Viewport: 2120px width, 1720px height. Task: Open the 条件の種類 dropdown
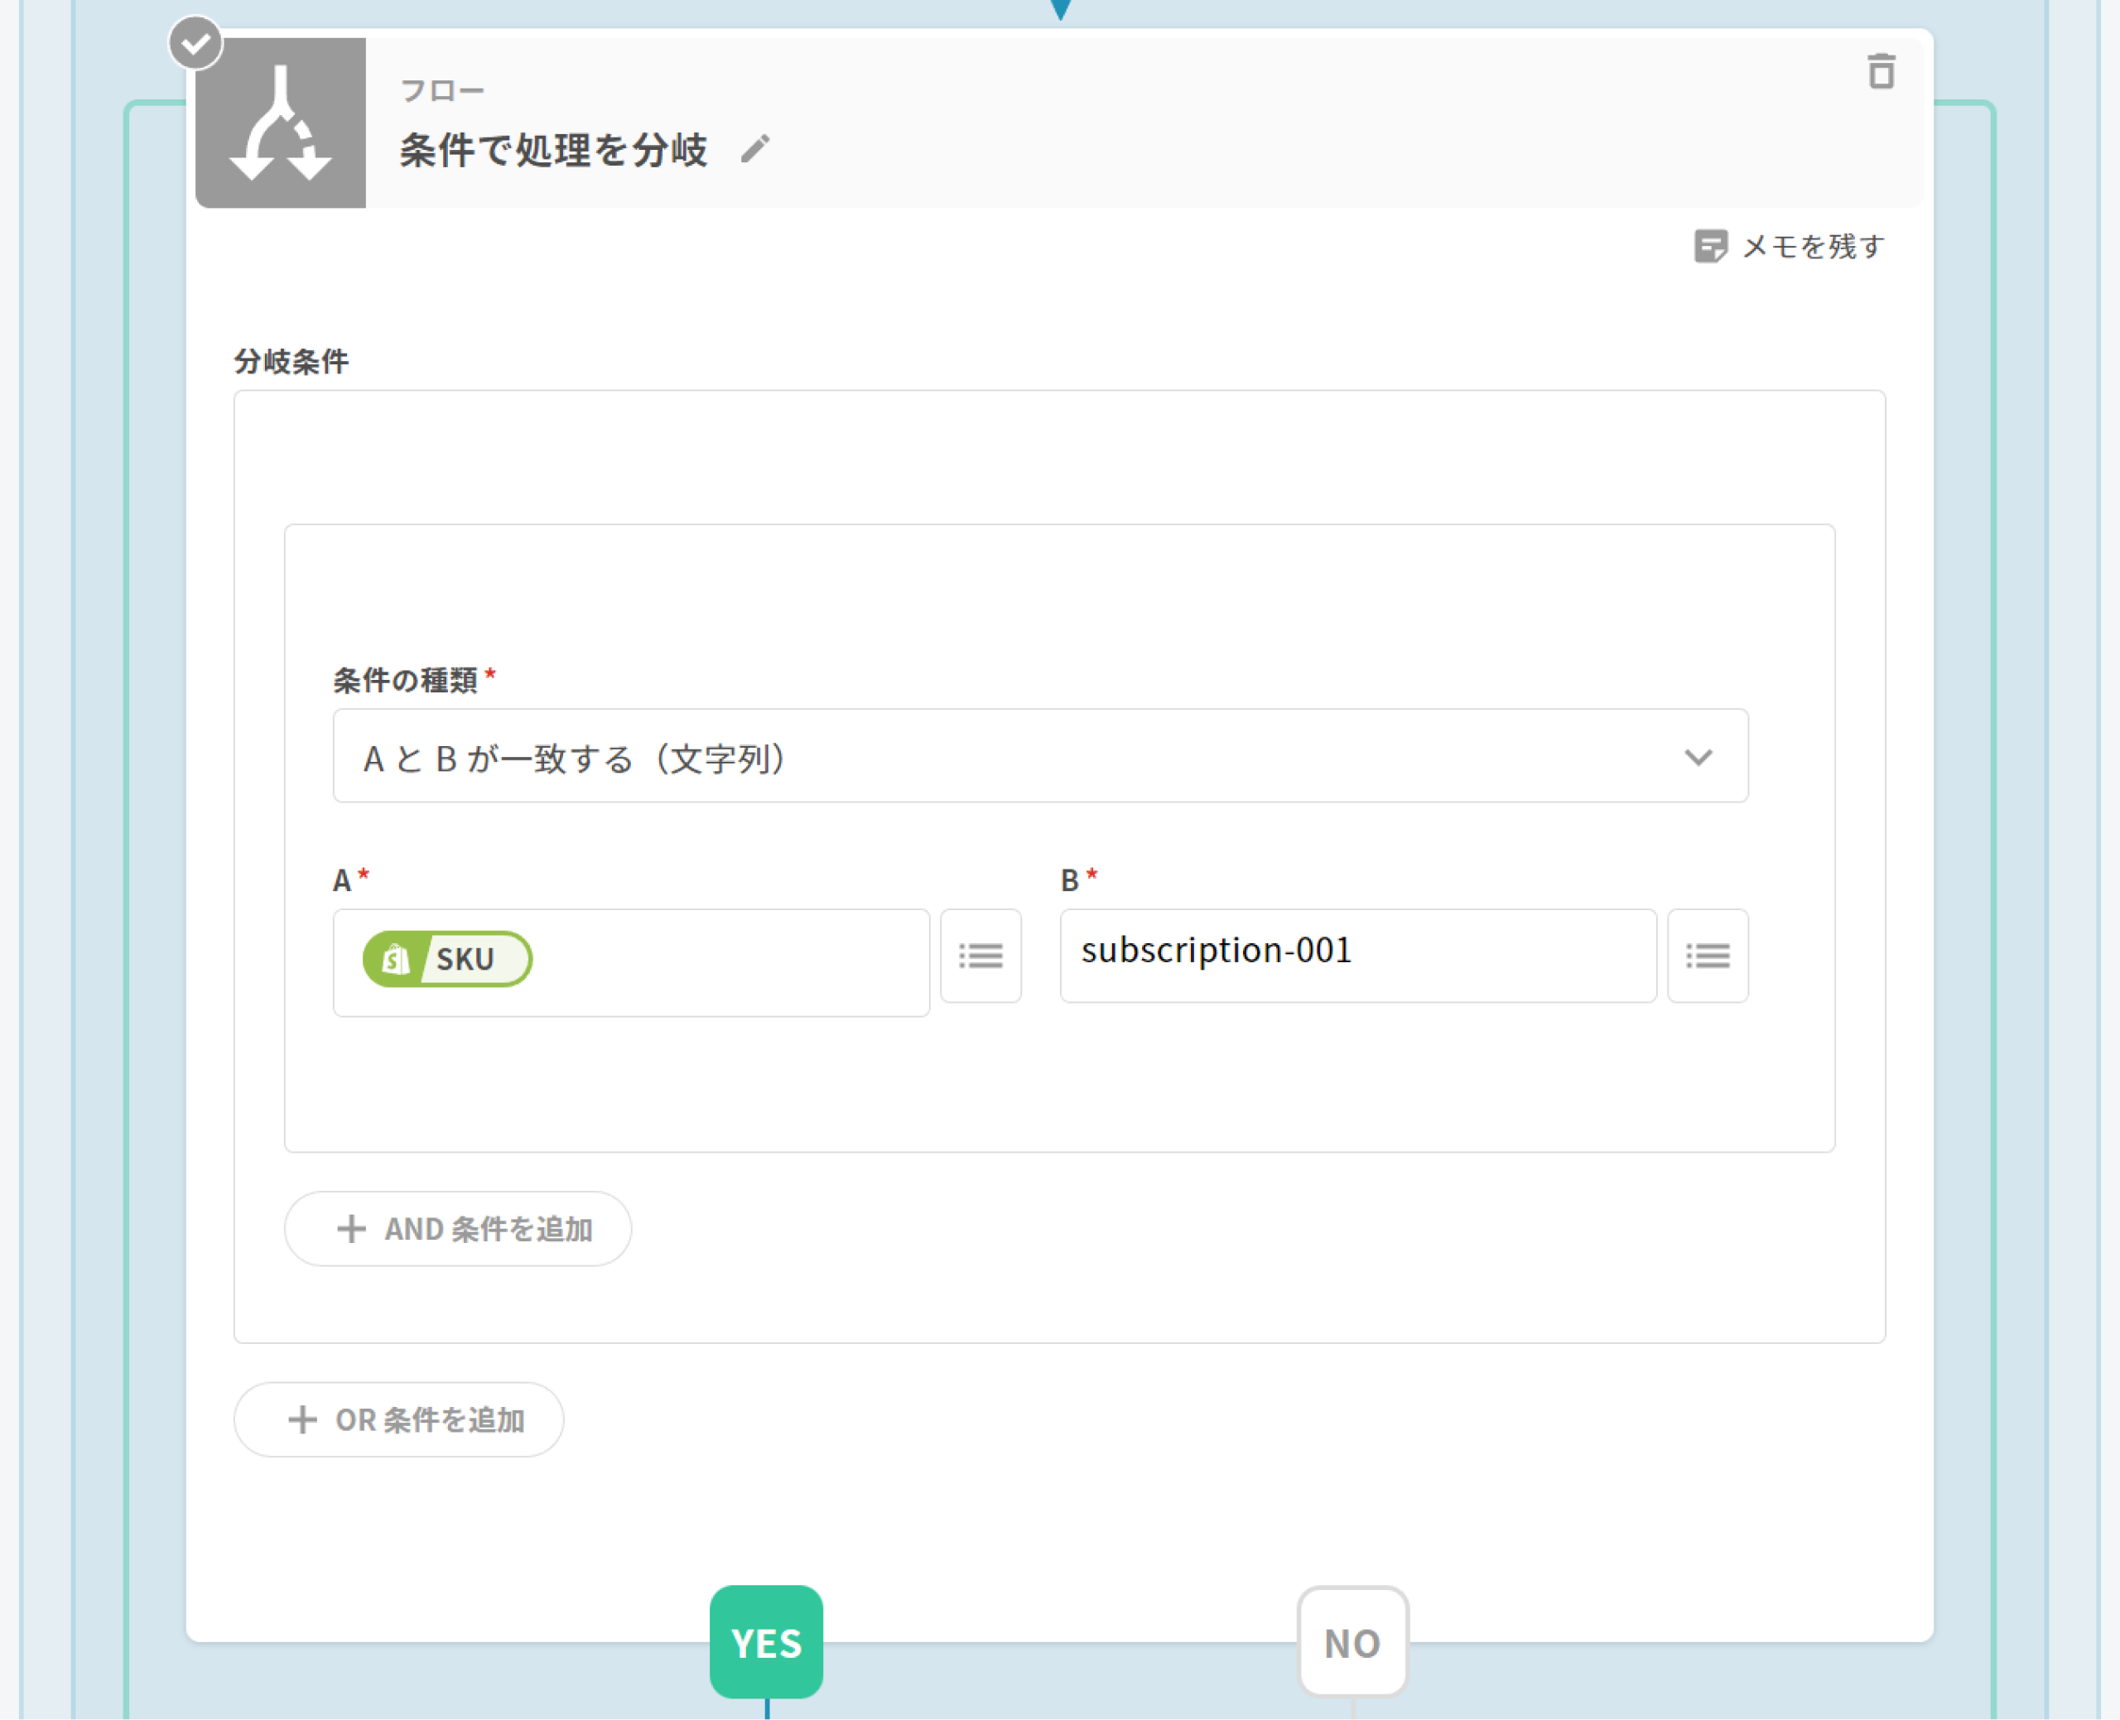[x=1039, y=756]
